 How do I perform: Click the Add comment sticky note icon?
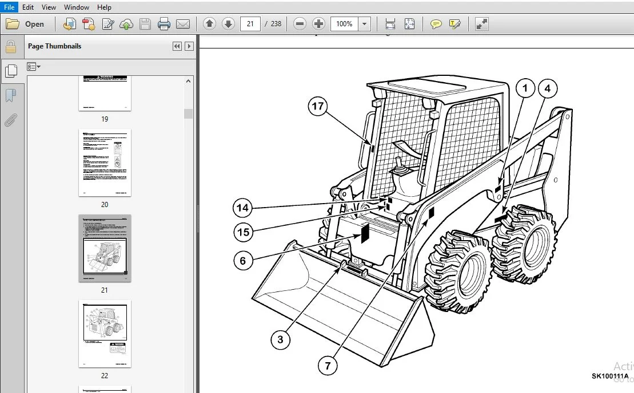coord(436,24)
